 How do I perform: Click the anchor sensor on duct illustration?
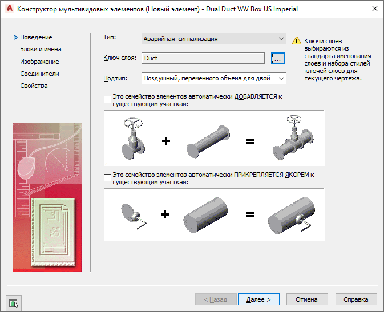(x=215, y=215)
